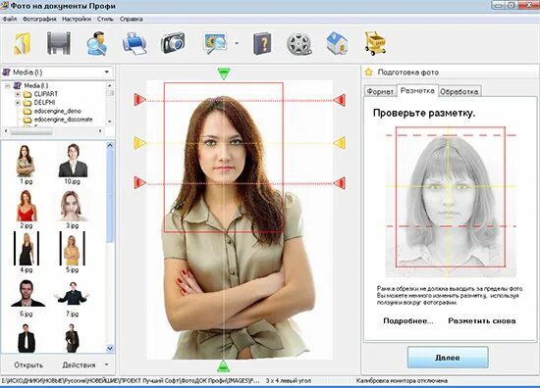Click the top green triangle centerline marker
The width and height of the screenshot is (540, 388).
click(x=224, y=73)
